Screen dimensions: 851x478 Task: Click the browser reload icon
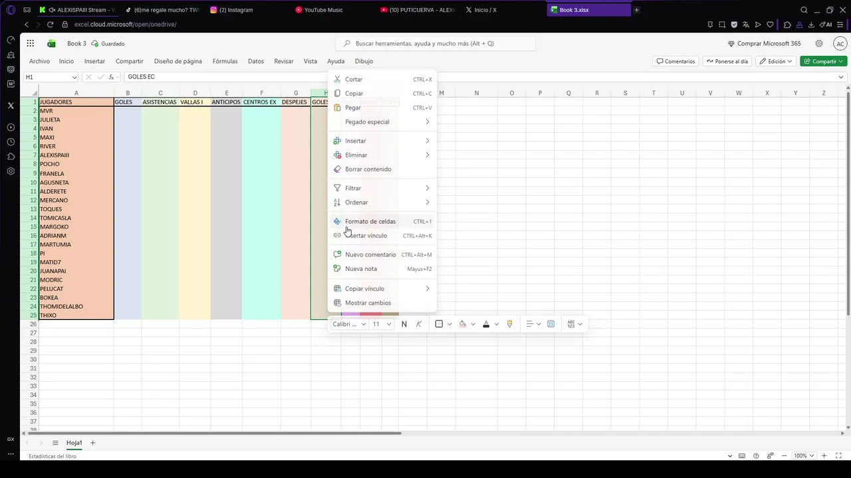(x=50, y=25)
